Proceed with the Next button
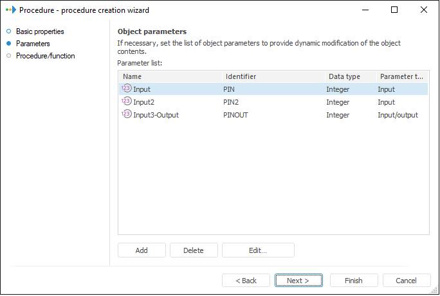This screenshot has height=296, width=440. pyautogui.click(x=298, y=281)
